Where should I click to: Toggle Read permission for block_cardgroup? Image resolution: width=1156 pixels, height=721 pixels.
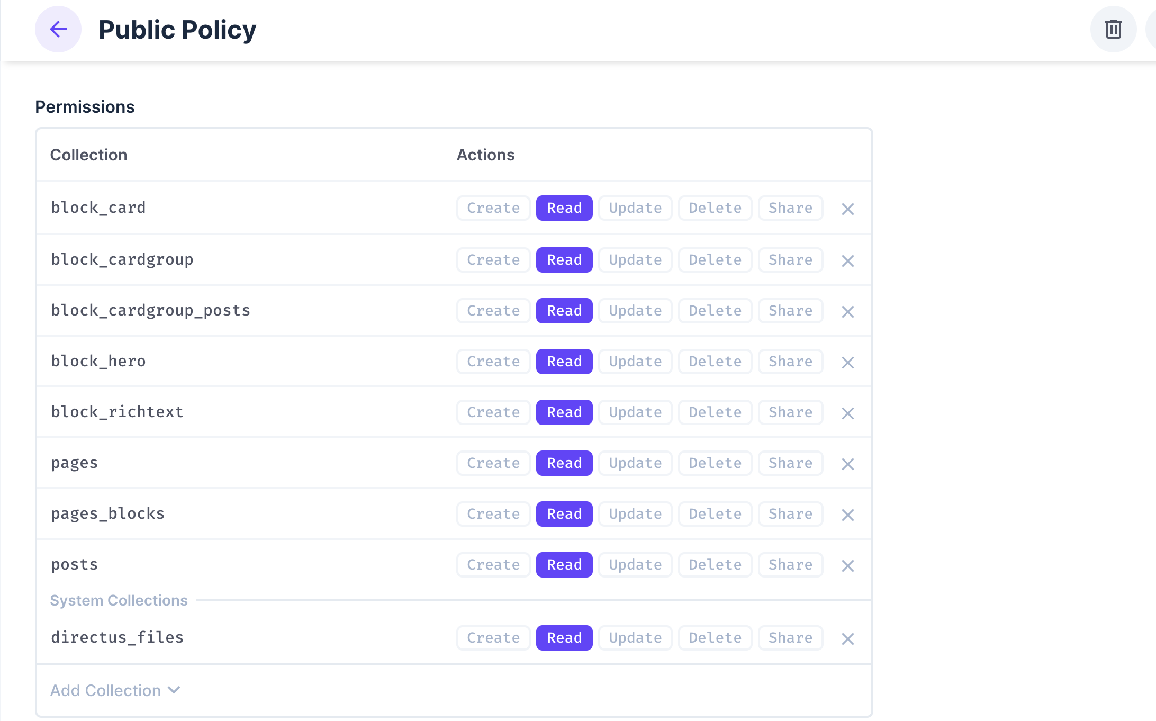click(x=564, y=260)
